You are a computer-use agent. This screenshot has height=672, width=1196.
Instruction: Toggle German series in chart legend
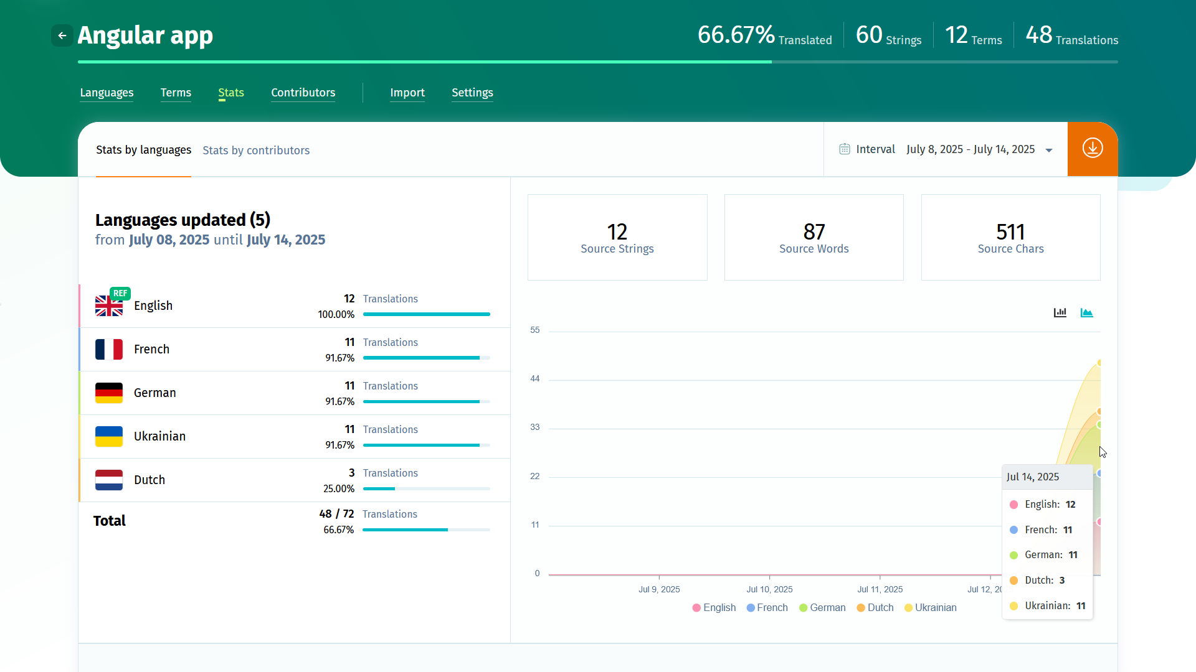[822, 608]
